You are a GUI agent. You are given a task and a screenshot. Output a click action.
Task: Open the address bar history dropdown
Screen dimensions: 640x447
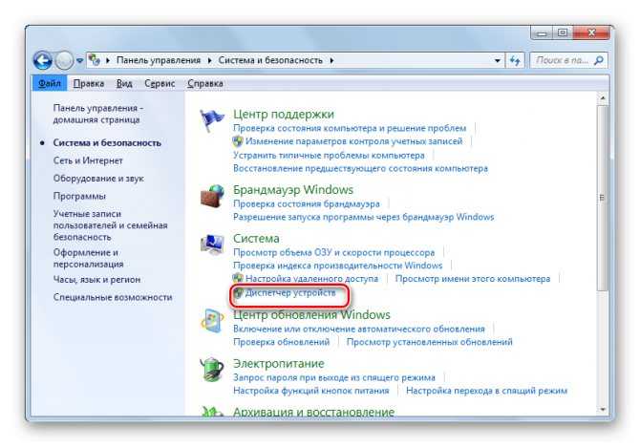click(x=497, y=60)
